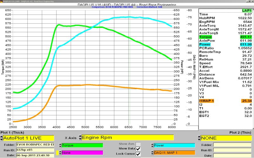Toggle the Show Ave. checkbox

tap(138, 144)
